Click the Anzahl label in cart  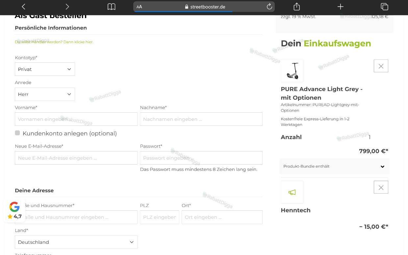point(291,137)
